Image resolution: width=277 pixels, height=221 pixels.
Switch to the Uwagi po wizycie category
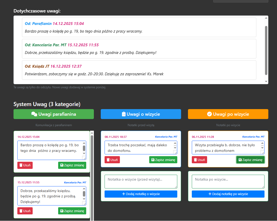[228, 114]
